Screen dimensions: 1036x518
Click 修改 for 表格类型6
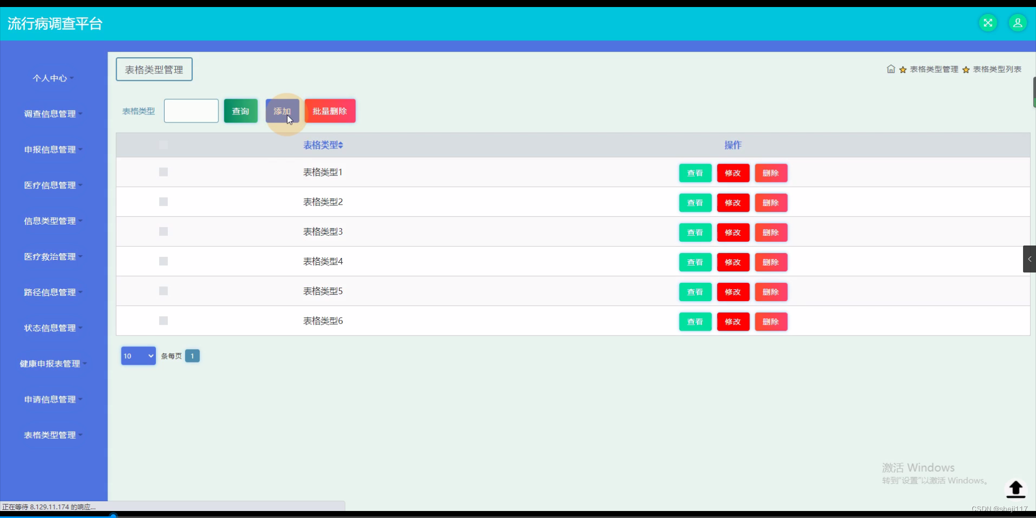(733, 322)
